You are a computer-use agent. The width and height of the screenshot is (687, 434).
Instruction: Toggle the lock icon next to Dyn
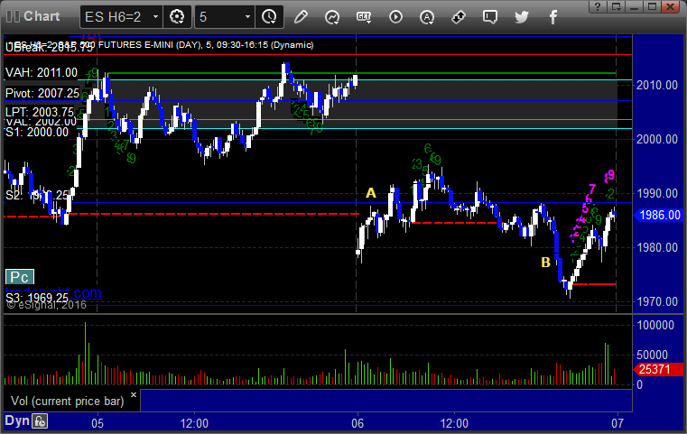pyautogui.click(x=40, y=421)
